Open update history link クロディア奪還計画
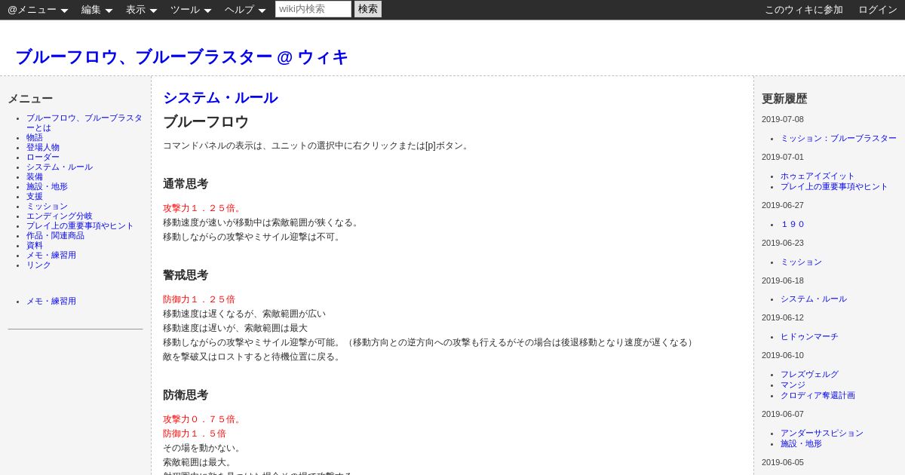 pos(818,396)
